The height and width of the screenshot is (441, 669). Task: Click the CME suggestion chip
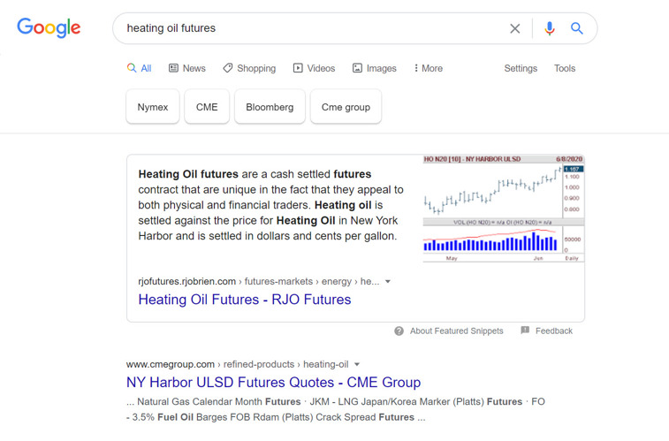click(x=207, y=107)
